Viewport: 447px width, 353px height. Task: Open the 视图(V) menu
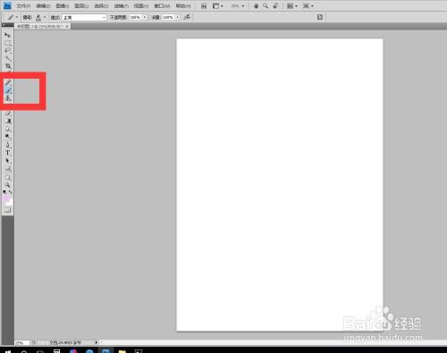click(141, 6)
